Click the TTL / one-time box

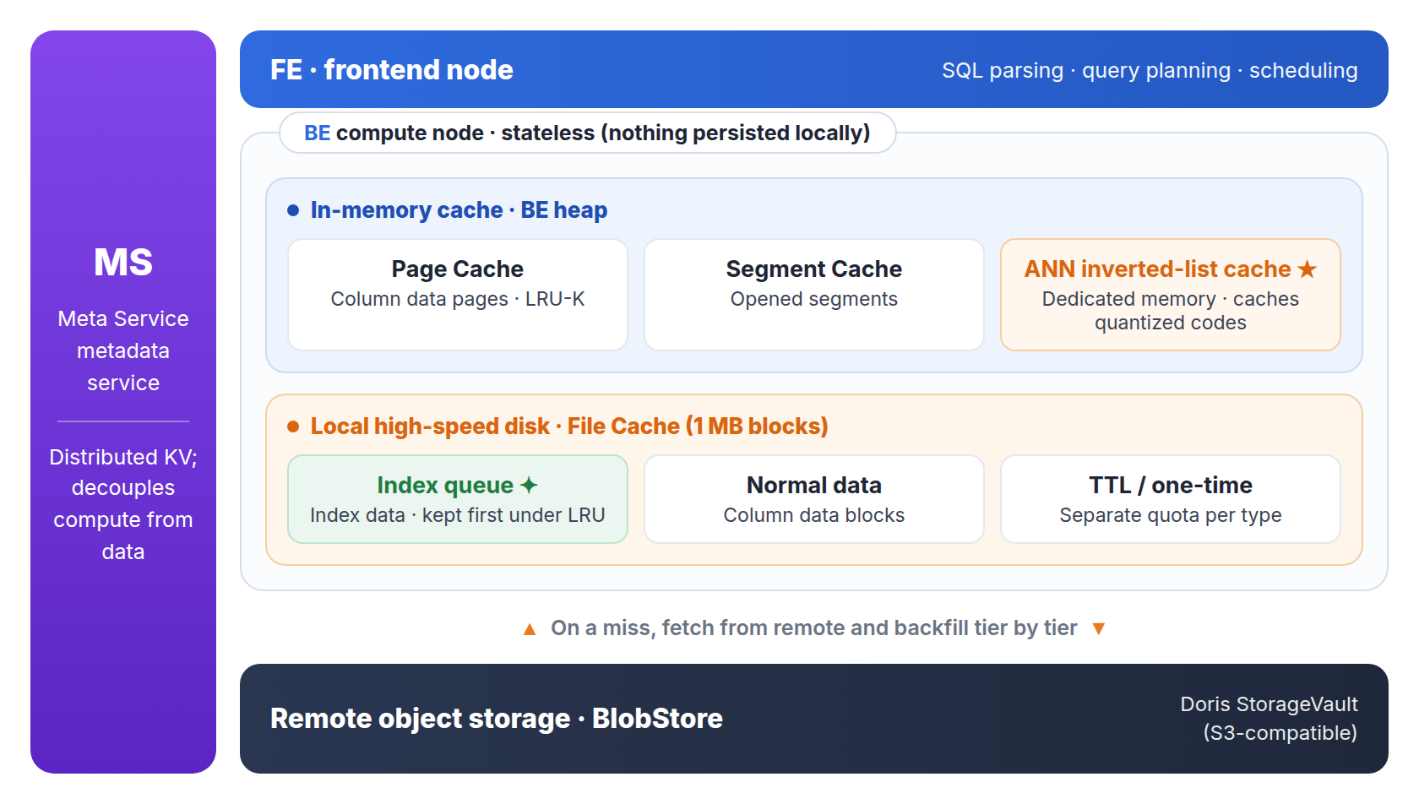(1171, 499)
